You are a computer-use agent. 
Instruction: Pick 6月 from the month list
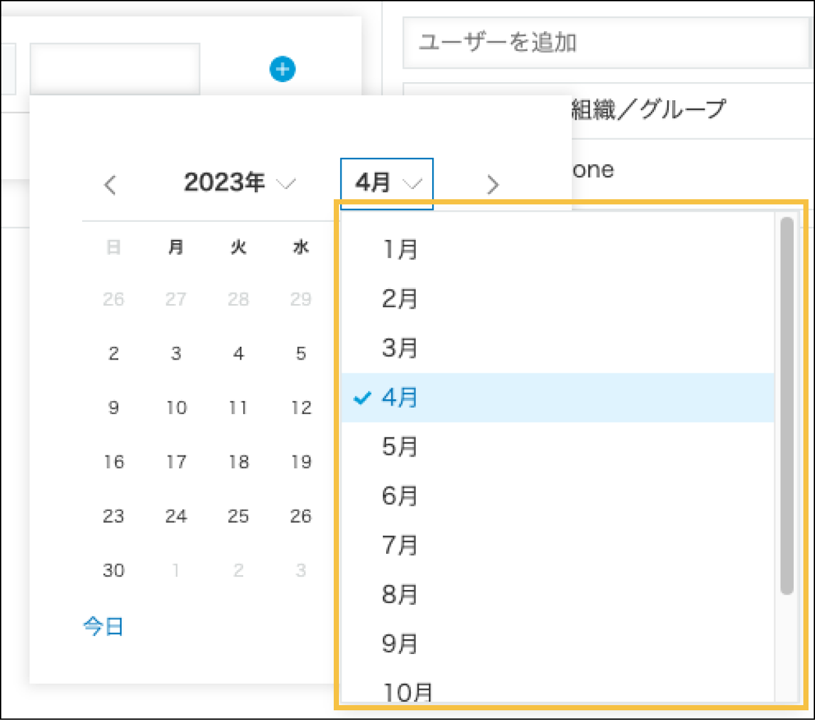pos(400,496)
